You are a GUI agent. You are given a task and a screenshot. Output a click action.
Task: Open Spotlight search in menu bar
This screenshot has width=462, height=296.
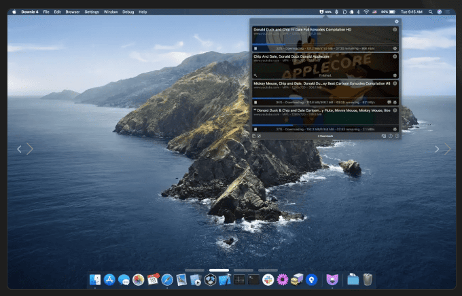point(431,12)
